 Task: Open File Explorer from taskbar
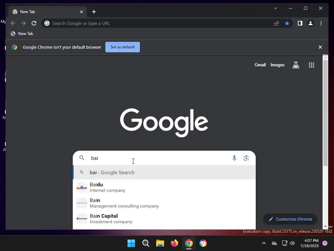click(160, 243)
